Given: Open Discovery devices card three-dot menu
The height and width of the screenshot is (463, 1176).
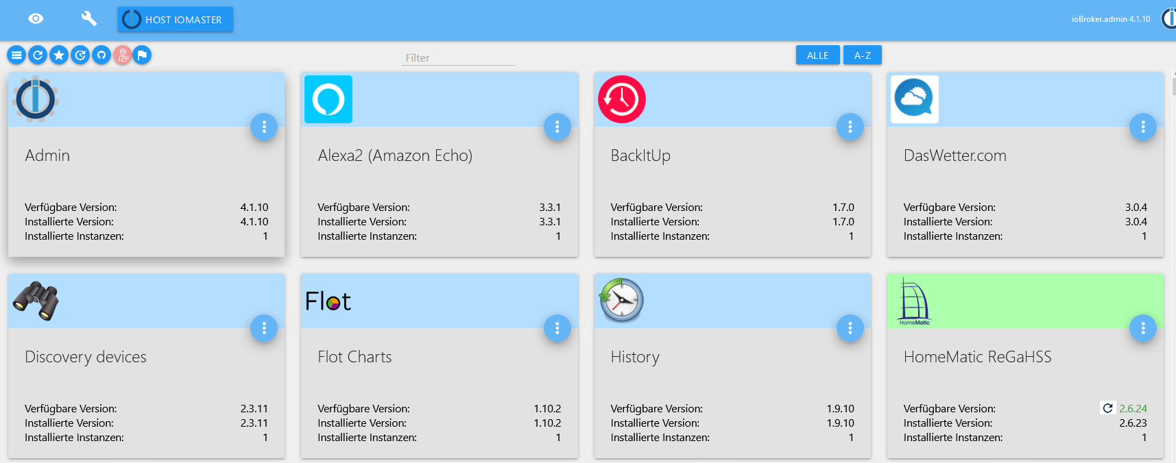Looking at the screenshot, I should (264, 328).
